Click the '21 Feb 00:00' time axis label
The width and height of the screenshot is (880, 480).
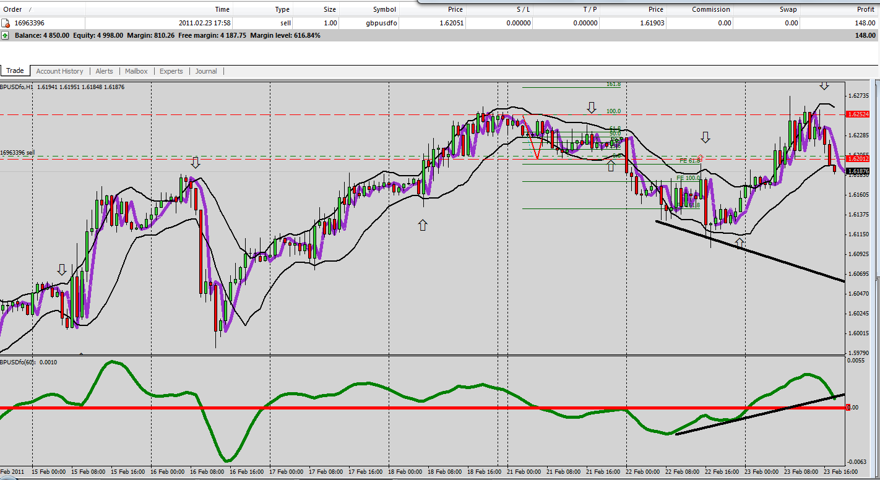[524, 472]
